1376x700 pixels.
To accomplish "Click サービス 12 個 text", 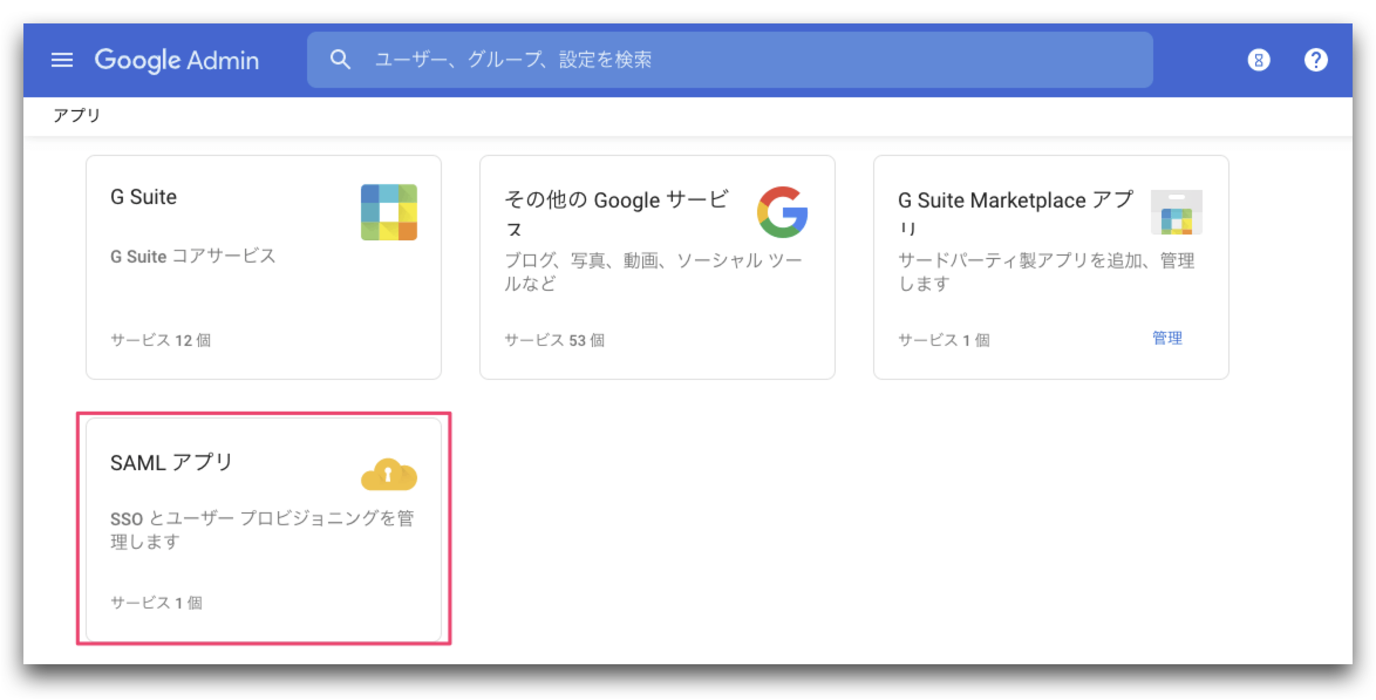I will click(161, 340).
